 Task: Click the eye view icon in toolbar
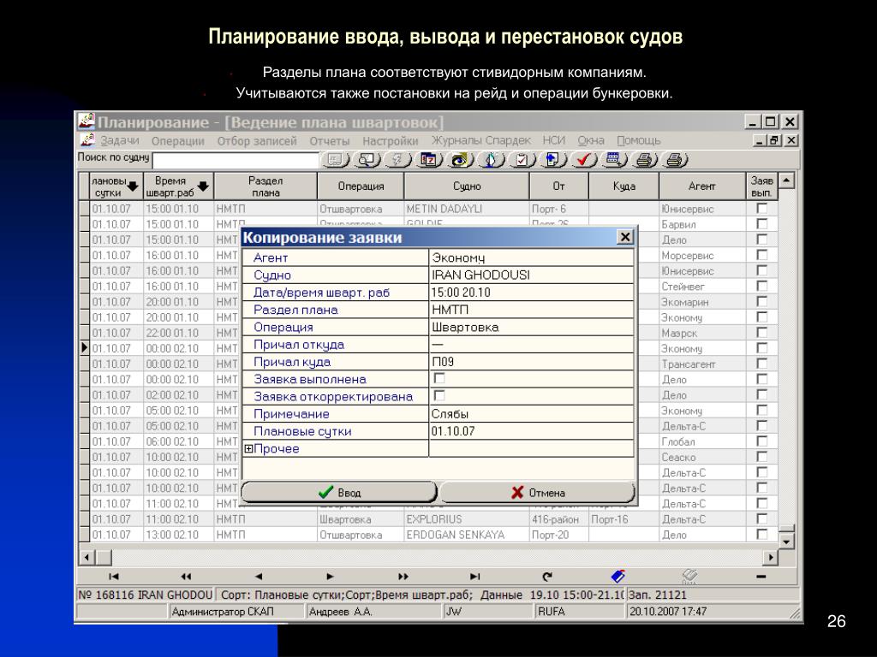[x=460, y=160]
